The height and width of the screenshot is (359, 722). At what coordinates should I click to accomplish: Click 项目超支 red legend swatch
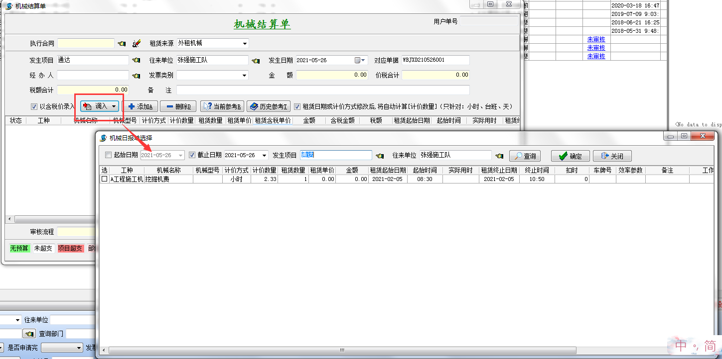(x=71, y=248)
